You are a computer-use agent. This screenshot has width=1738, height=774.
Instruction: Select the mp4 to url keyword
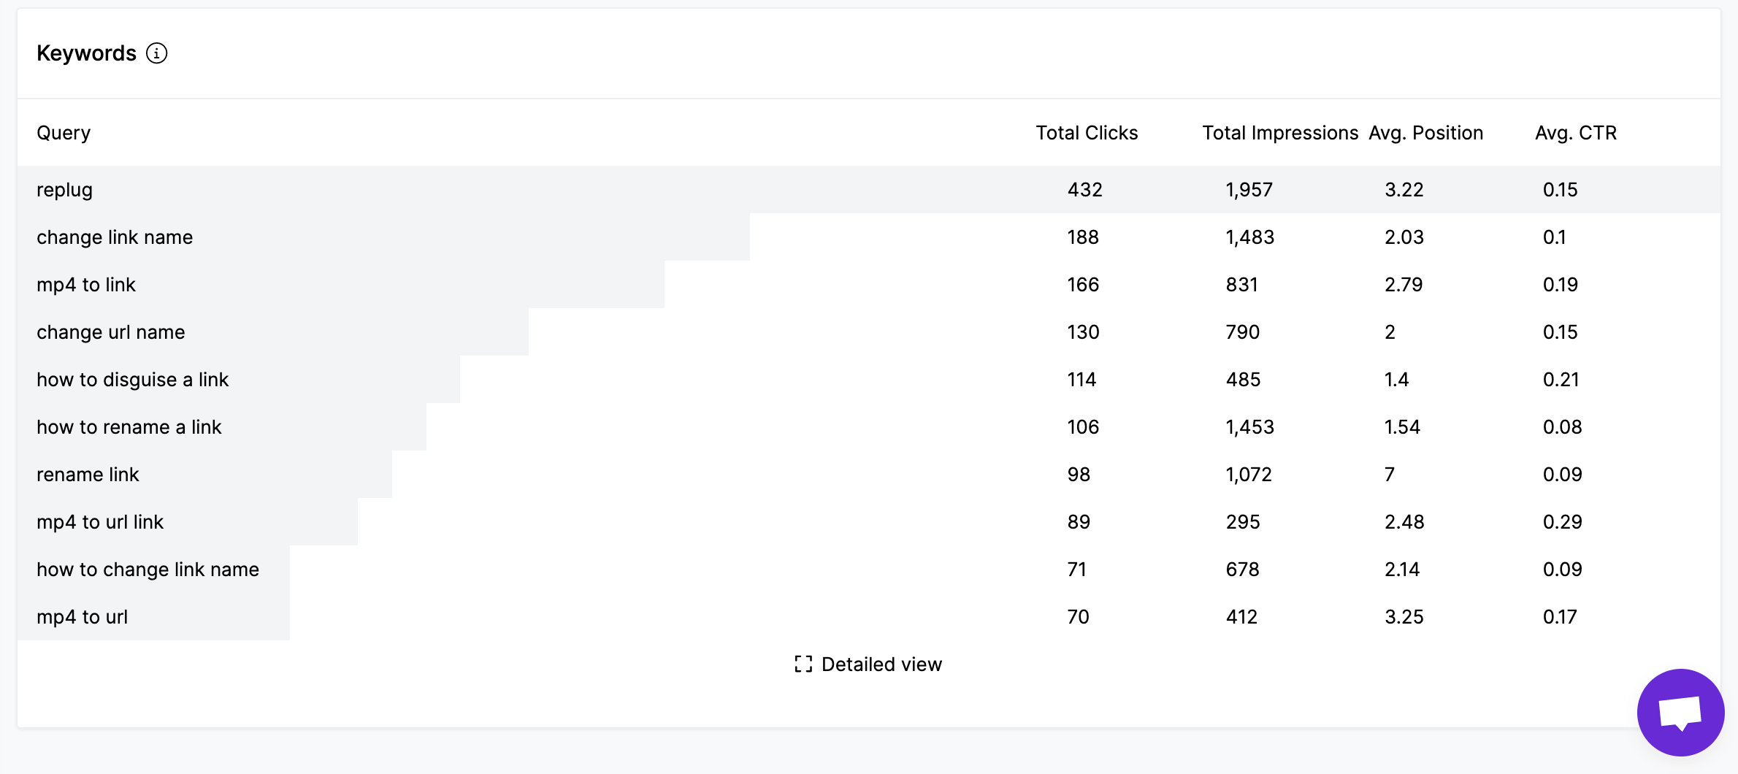[81, 616]
